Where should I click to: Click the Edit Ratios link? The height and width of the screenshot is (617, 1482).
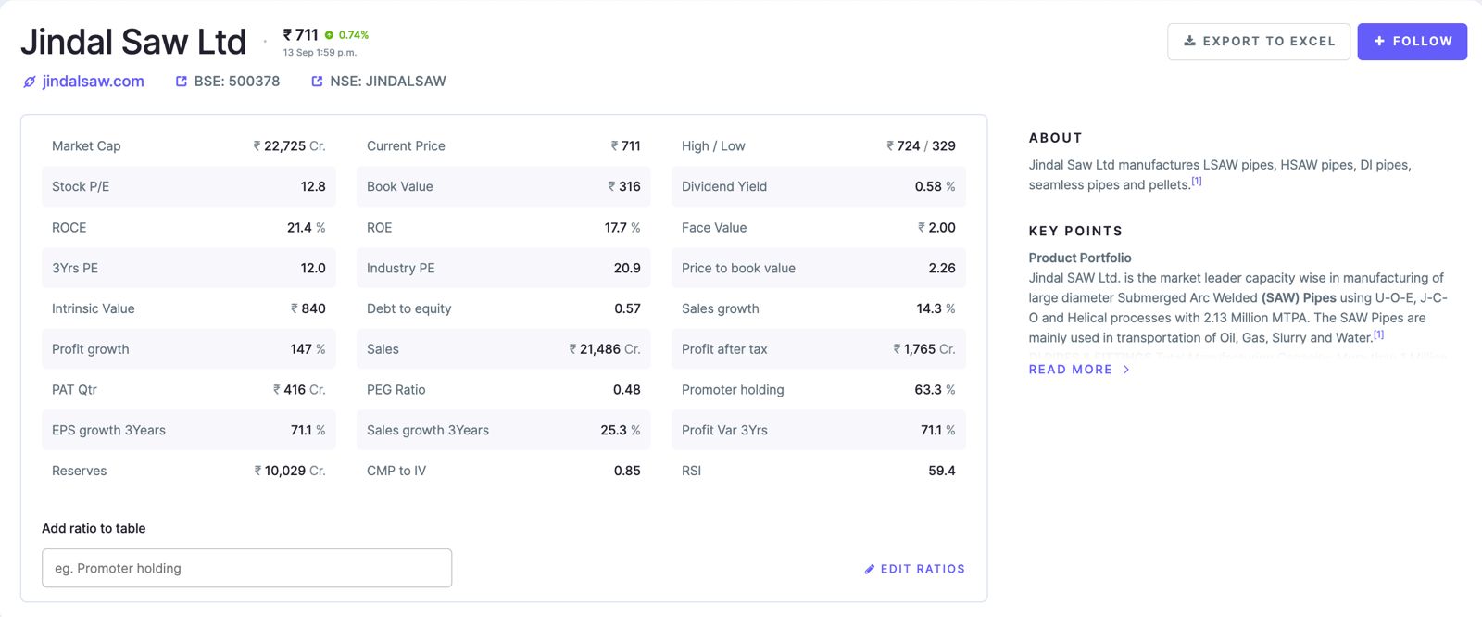[914, 569]
